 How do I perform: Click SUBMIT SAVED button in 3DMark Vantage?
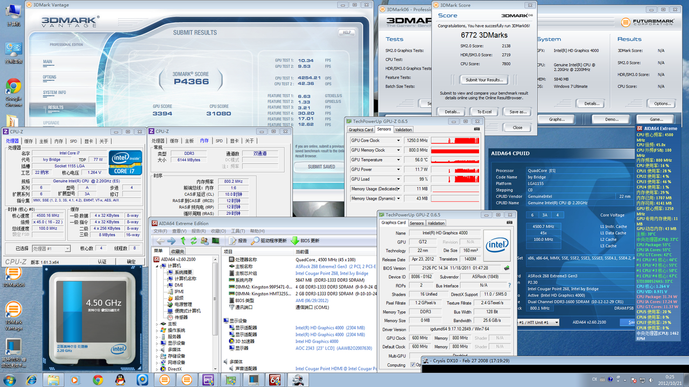pyautogui.click(x=321, y=167)
